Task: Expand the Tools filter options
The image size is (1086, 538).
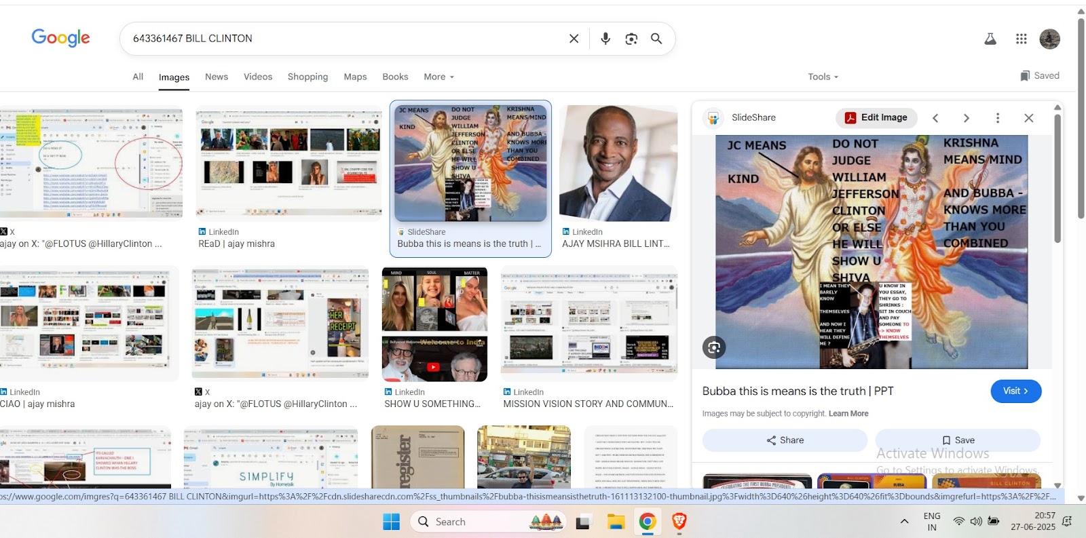Action: (x=823, y=77)
